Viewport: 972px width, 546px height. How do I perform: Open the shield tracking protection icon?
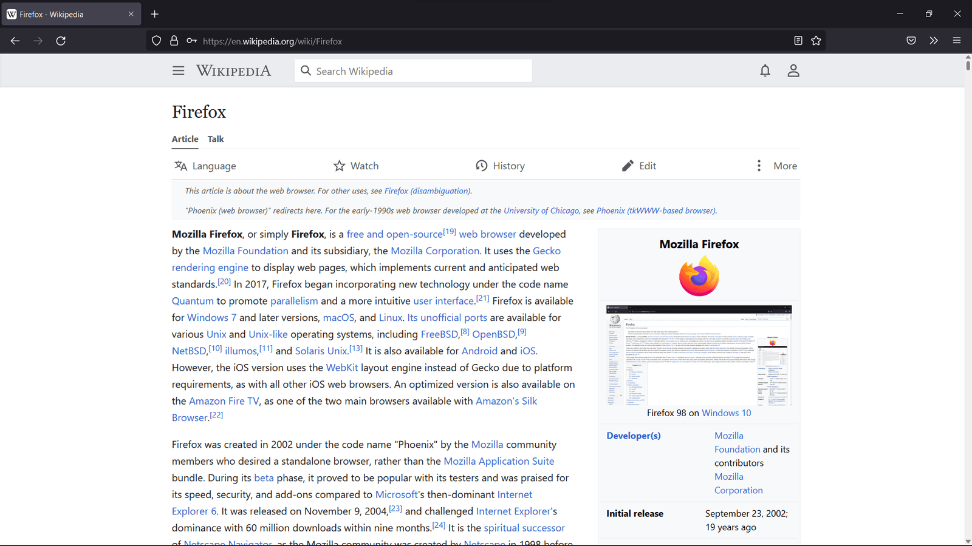pyautogui.click(x=156, y=41)
